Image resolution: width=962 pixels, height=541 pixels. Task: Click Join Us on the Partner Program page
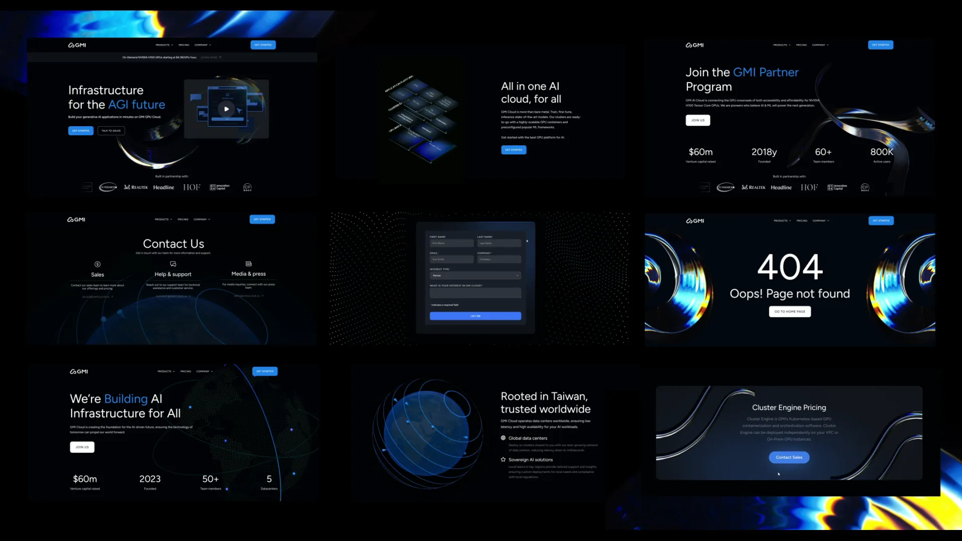click(x=698, y=120)
